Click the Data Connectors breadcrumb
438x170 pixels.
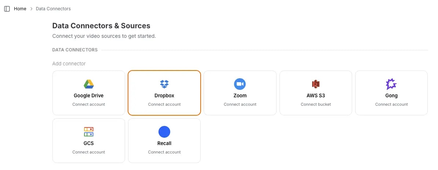[x=53, y=9]
